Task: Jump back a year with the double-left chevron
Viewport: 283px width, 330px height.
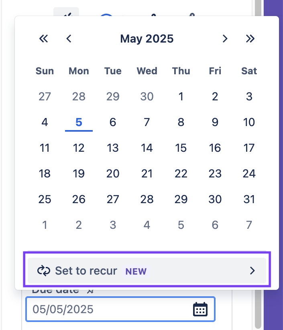Action: pyautogui.click(x=43, y=39)
